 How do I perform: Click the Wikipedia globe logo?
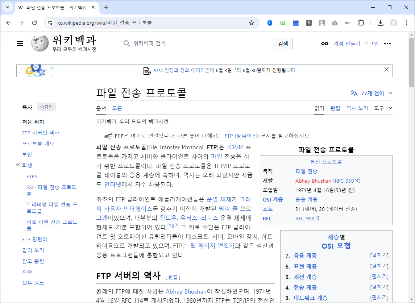click(x=40, y=43)
